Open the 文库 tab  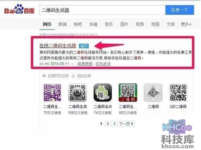pos(170,24)
